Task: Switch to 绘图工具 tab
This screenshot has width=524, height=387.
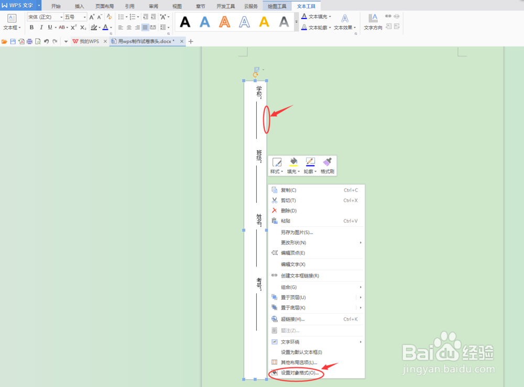Action: (277, 6)
